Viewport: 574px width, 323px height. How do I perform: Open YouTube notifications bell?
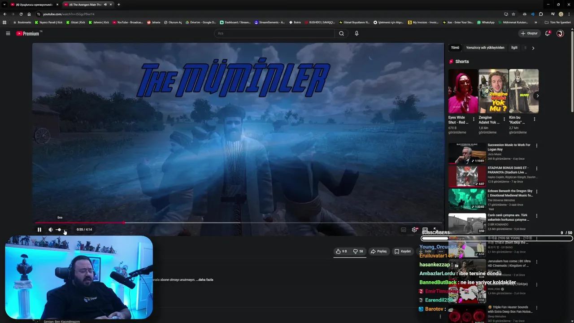tap(548, 33)
